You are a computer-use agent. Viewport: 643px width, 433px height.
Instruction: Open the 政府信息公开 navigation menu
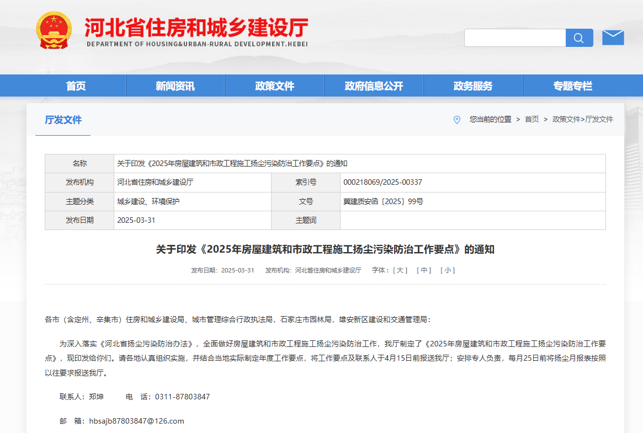pyautogui.click(x=374, y=85)
